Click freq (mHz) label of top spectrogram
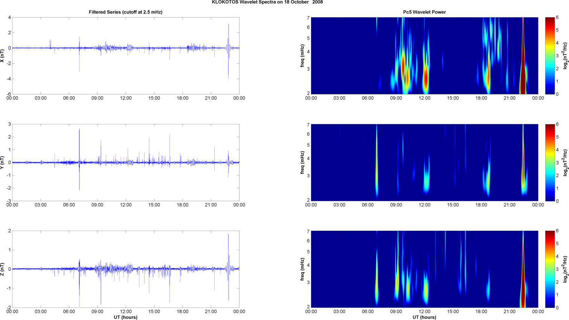This screenshot has width=569, height=320. coord(302,56)
